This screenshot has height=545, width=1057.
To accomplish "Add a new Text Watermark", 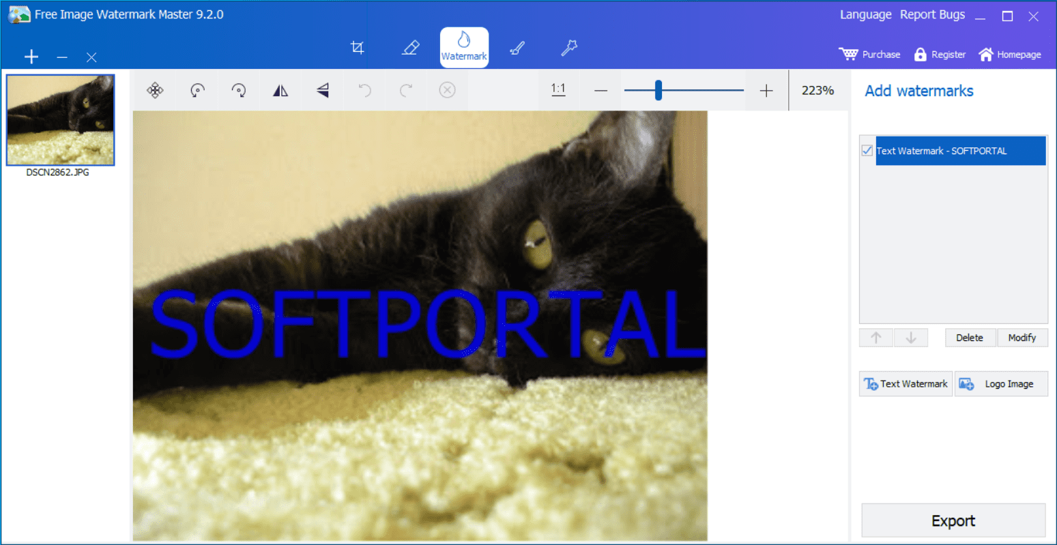I will pos(906,384).
